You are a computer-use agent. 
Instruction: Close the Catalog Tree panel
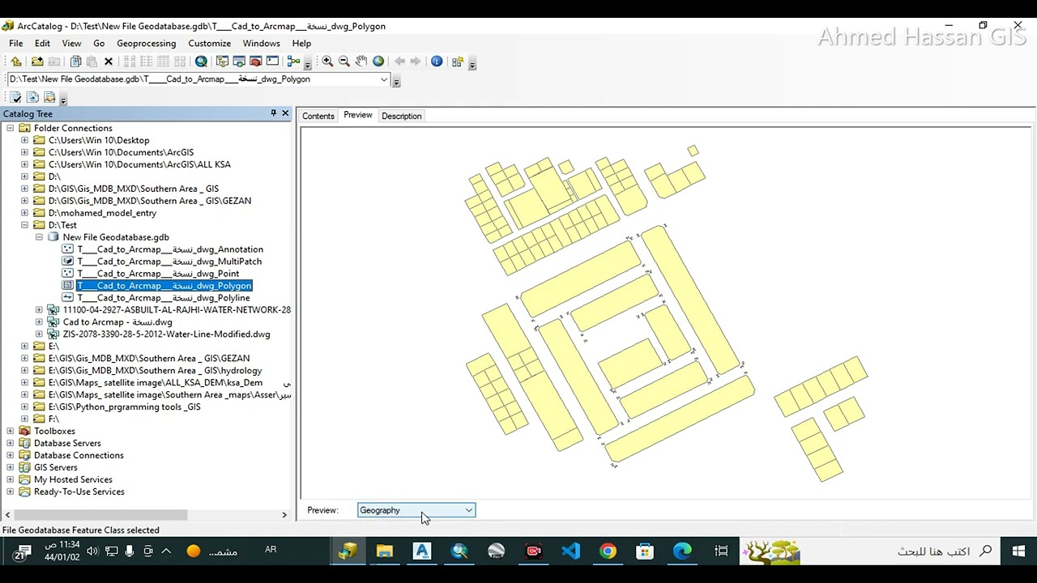click(285, 113)
